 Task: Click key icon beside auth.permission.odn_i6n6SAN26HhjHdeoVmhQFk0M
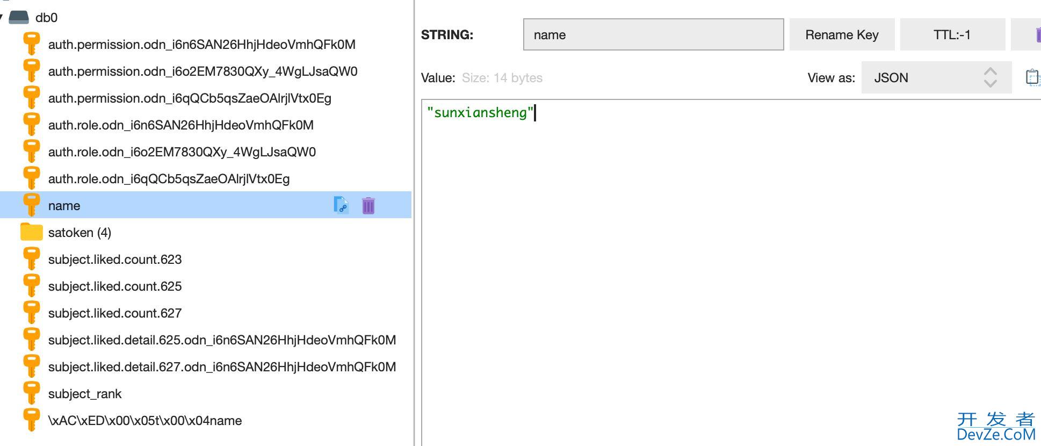pyautogui.click(x=31, y=44)
